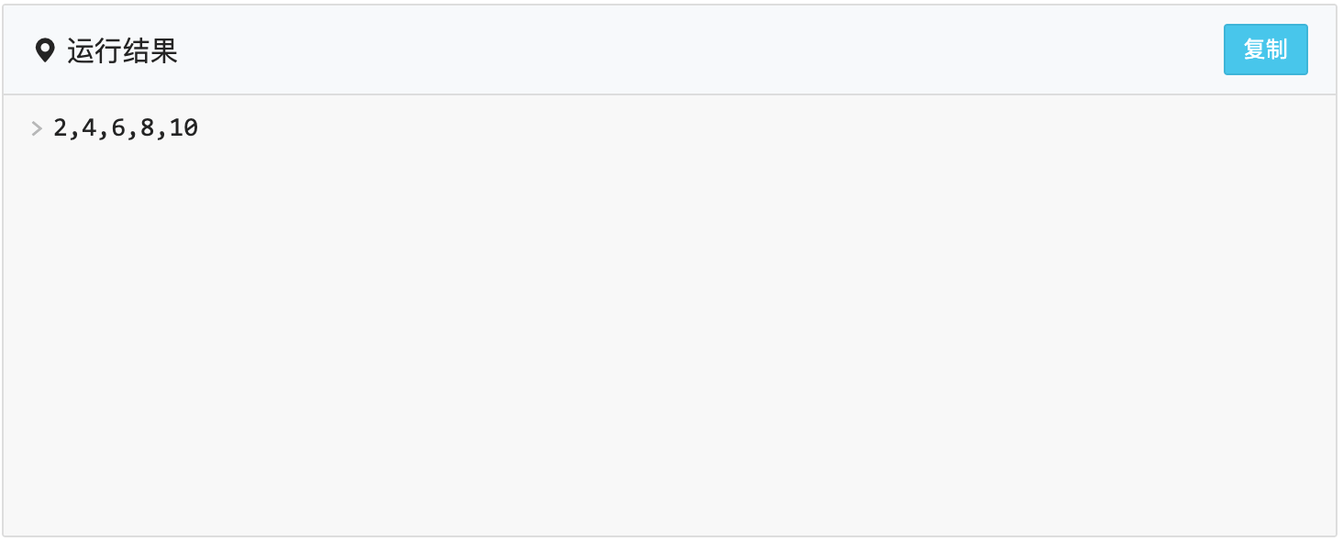
Task: Click the number 4 in the output
Action: (89, 128)
